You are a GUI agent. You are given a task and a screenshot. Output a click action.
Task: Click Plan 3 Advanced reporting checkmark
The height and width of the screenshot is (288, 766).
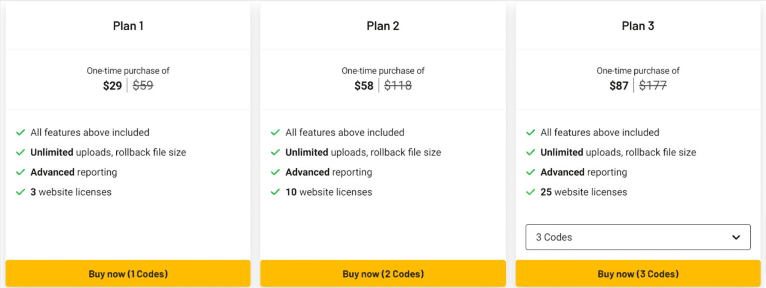click(x=530, y=172)
